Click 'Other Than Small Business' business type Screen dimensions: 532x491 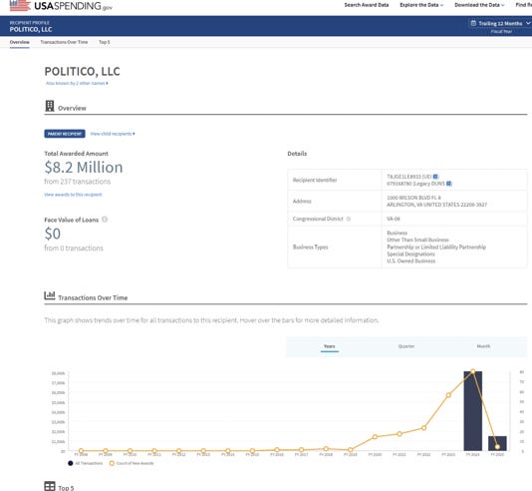coord(417,240)
